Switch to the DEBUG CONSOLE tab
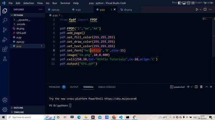Viewport: 215px width, 120px height. 107,87
